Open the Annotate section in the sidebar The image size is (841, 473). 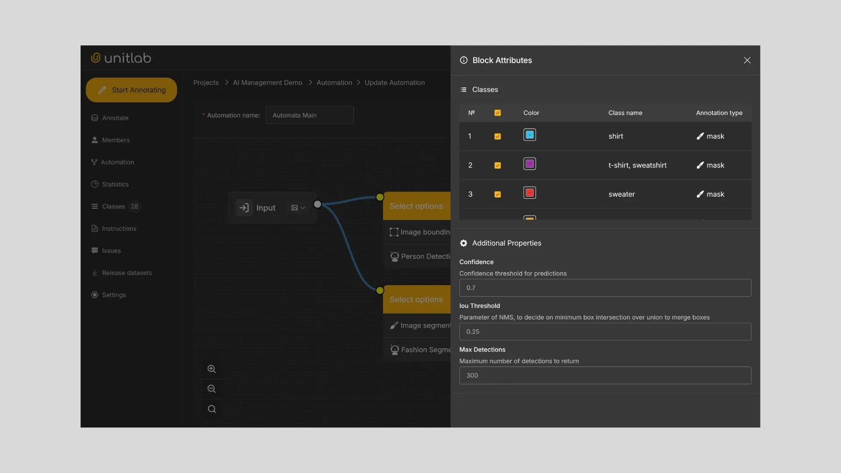coord(115,117)
